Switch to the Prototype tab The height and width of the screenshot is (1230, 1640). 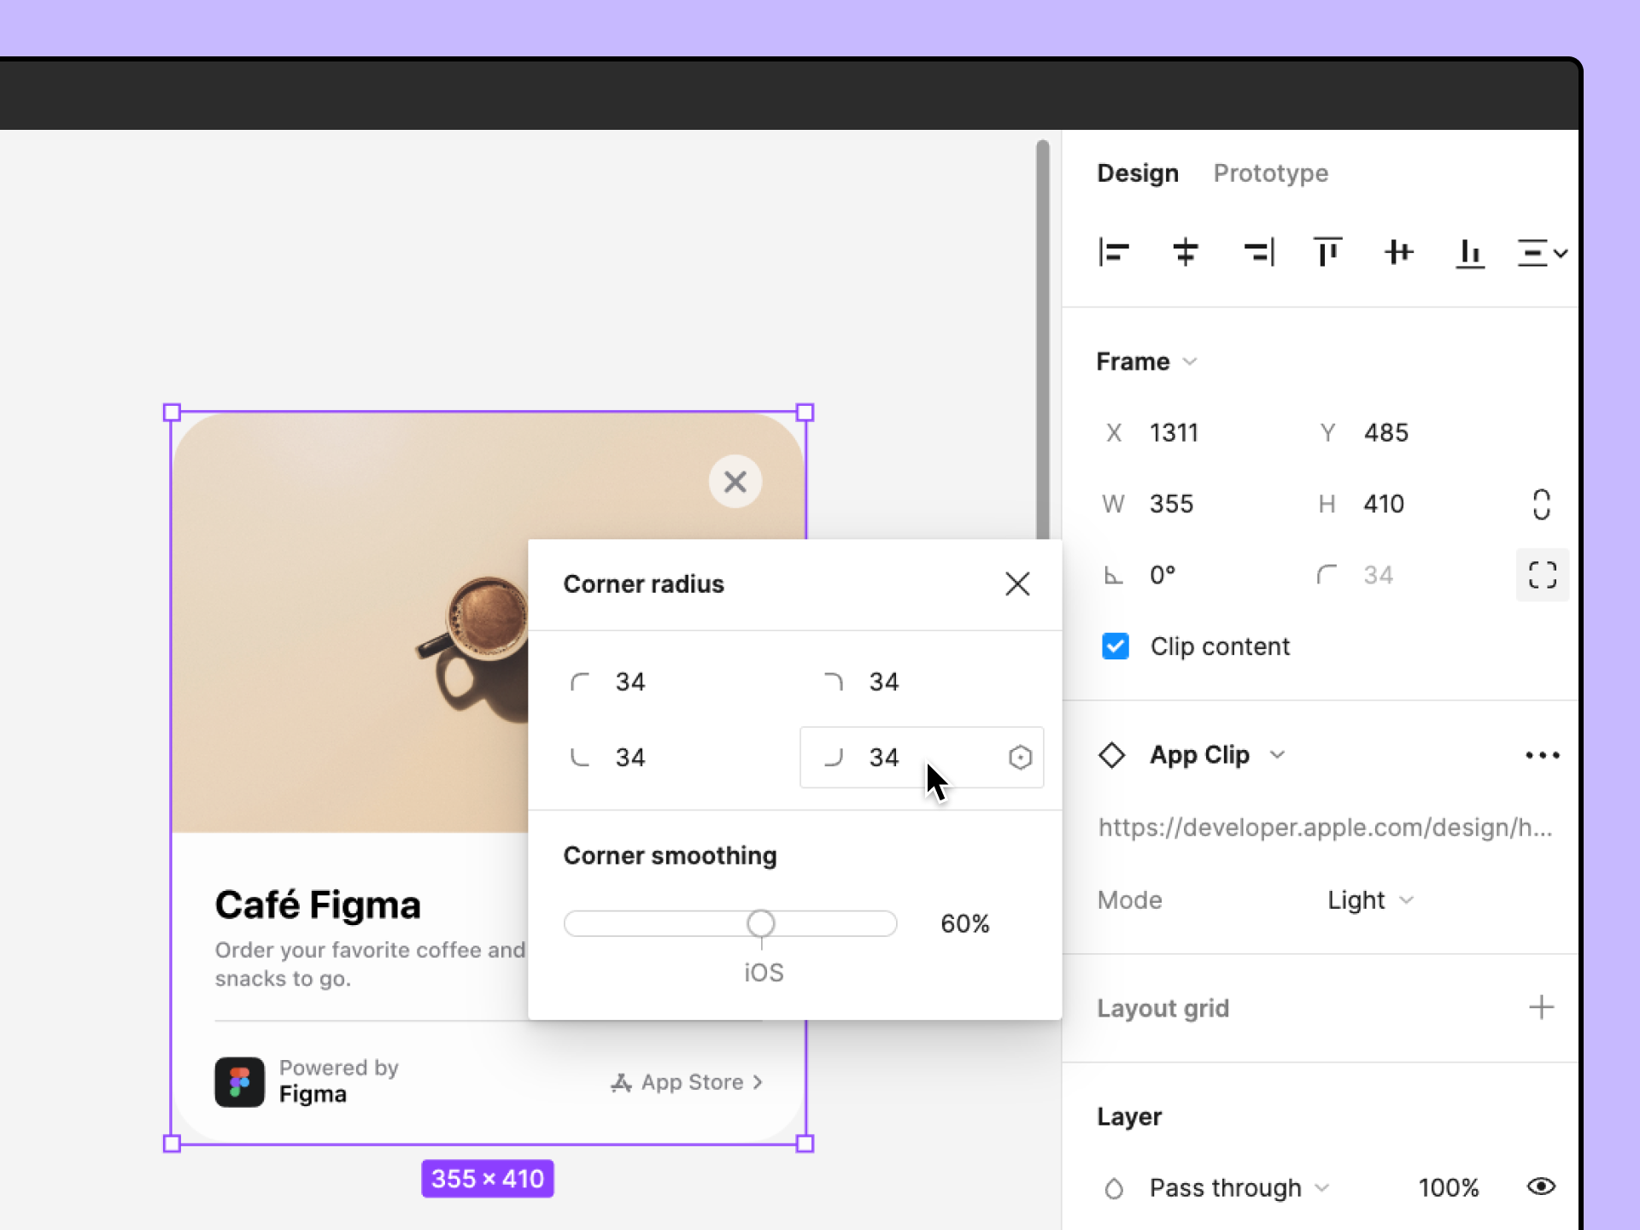(1271, 173)
